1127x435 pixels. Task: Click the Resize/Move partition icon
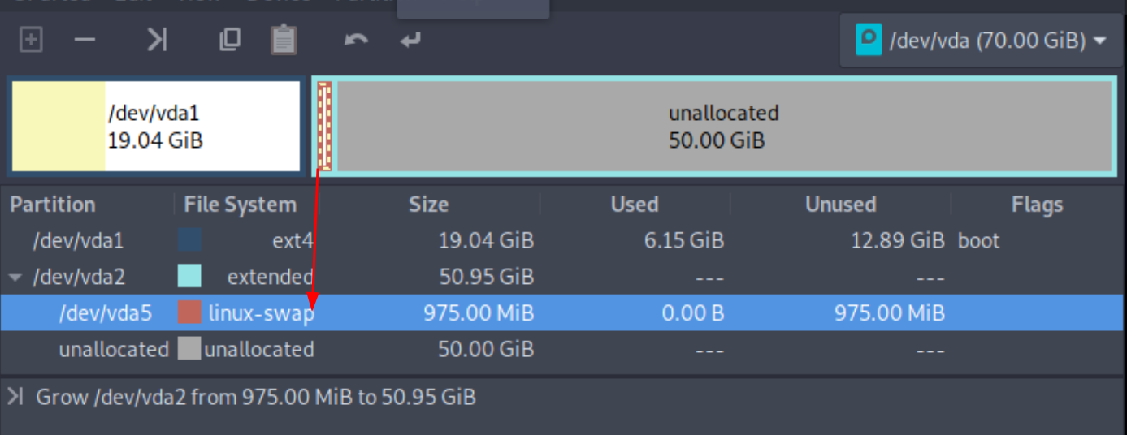157,40
